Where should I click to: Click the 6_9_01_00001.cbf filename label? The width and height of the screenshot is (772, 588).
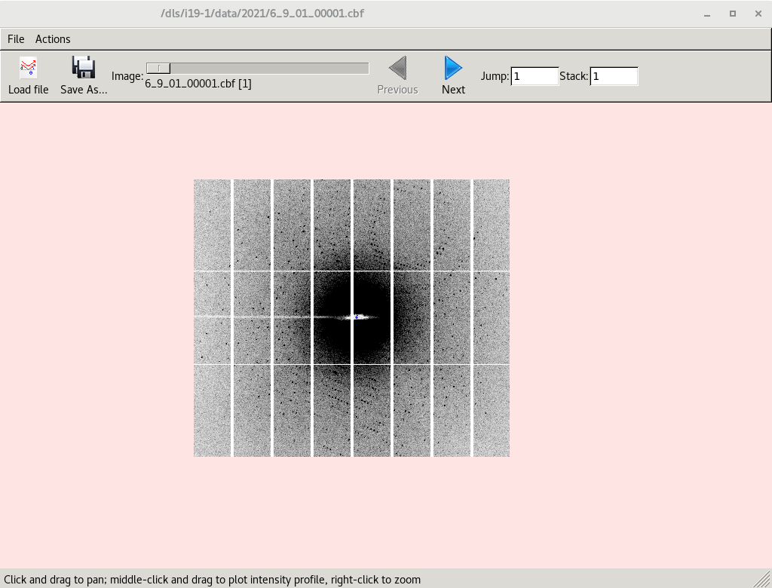[x=198, y=83]
